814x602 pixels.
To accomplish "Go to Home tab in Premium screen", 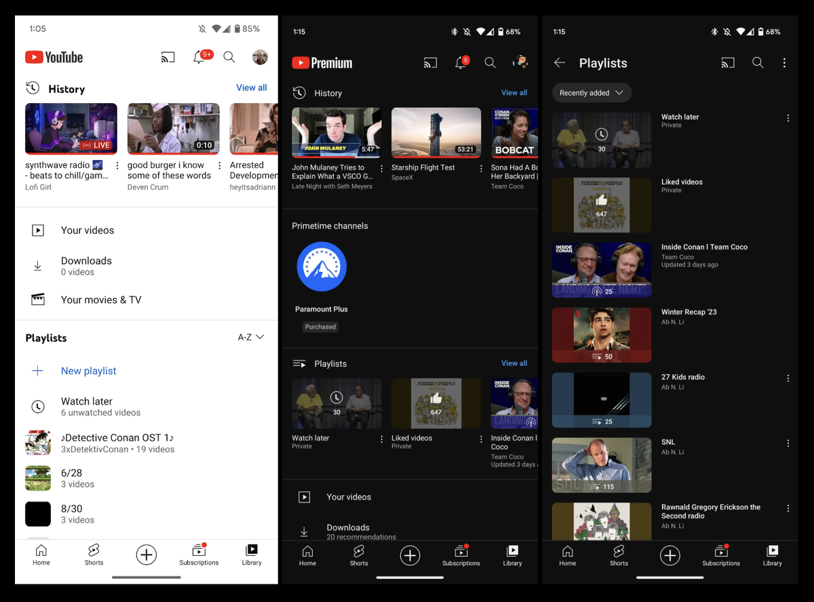I will (307, 555).
